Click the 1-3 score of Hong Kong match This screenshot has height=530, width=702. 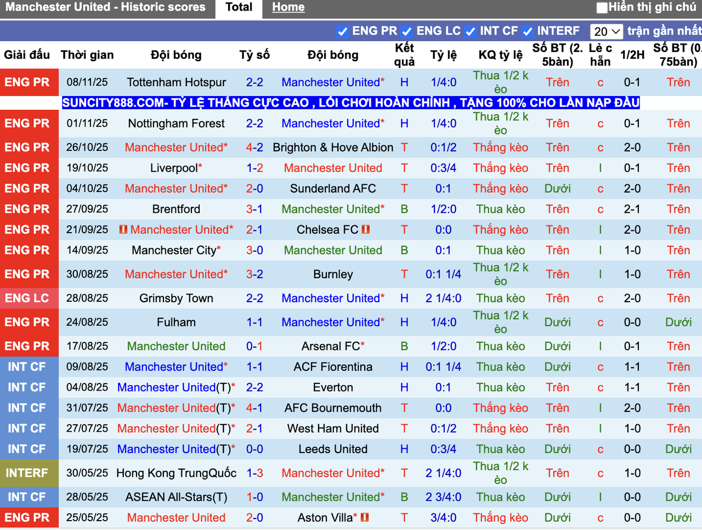[254, 473]
